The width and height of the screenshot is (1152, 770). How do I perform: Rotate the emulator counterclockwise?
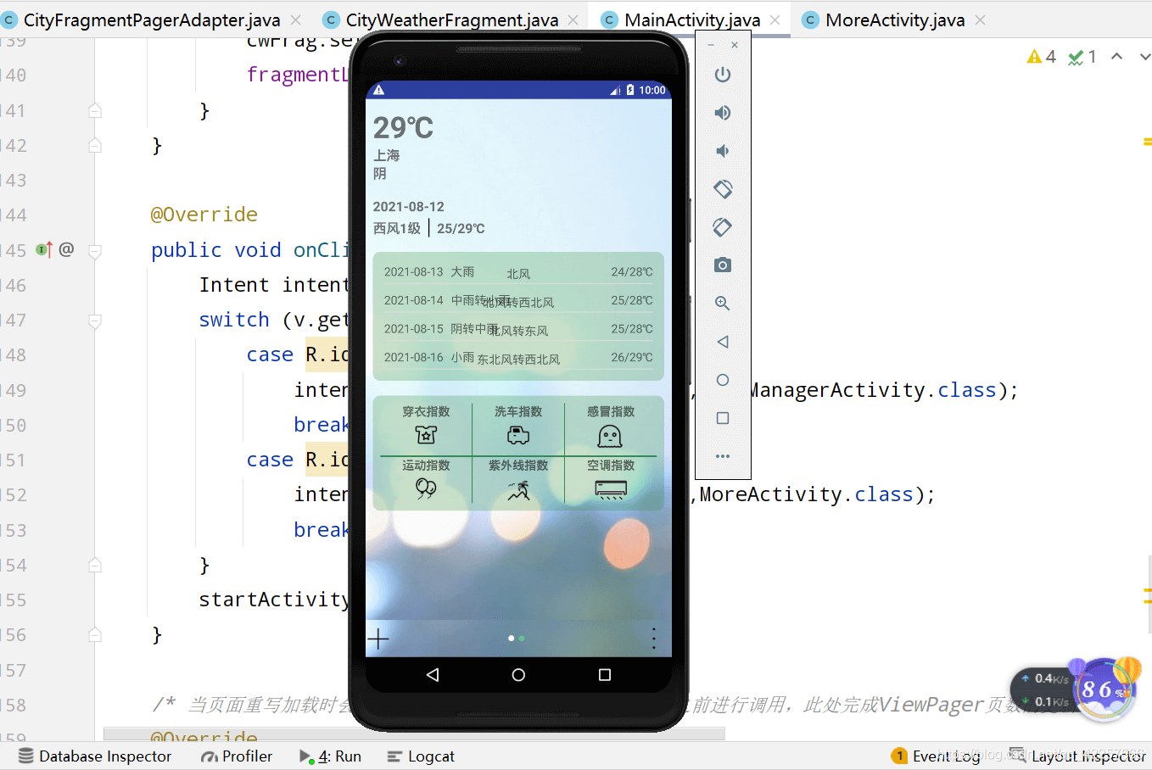(x=722, y=188)
